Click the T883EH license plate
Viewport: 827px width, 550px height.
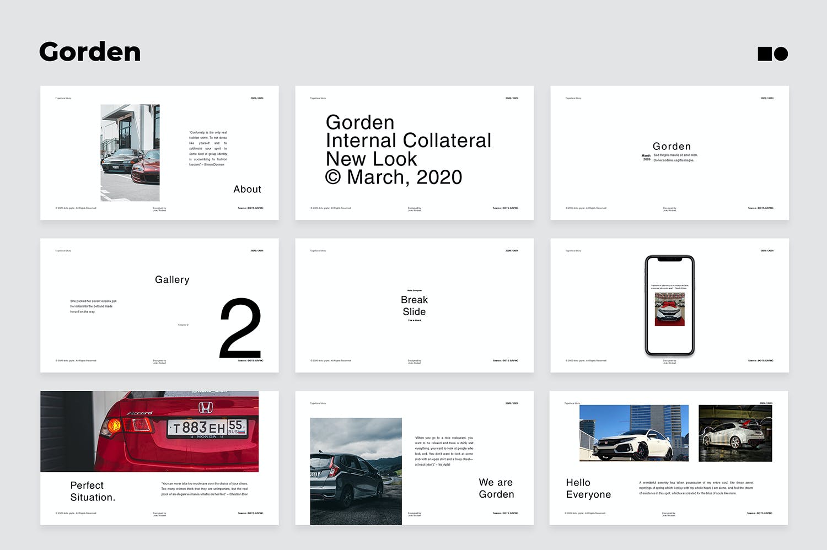(x=207, y=428)
